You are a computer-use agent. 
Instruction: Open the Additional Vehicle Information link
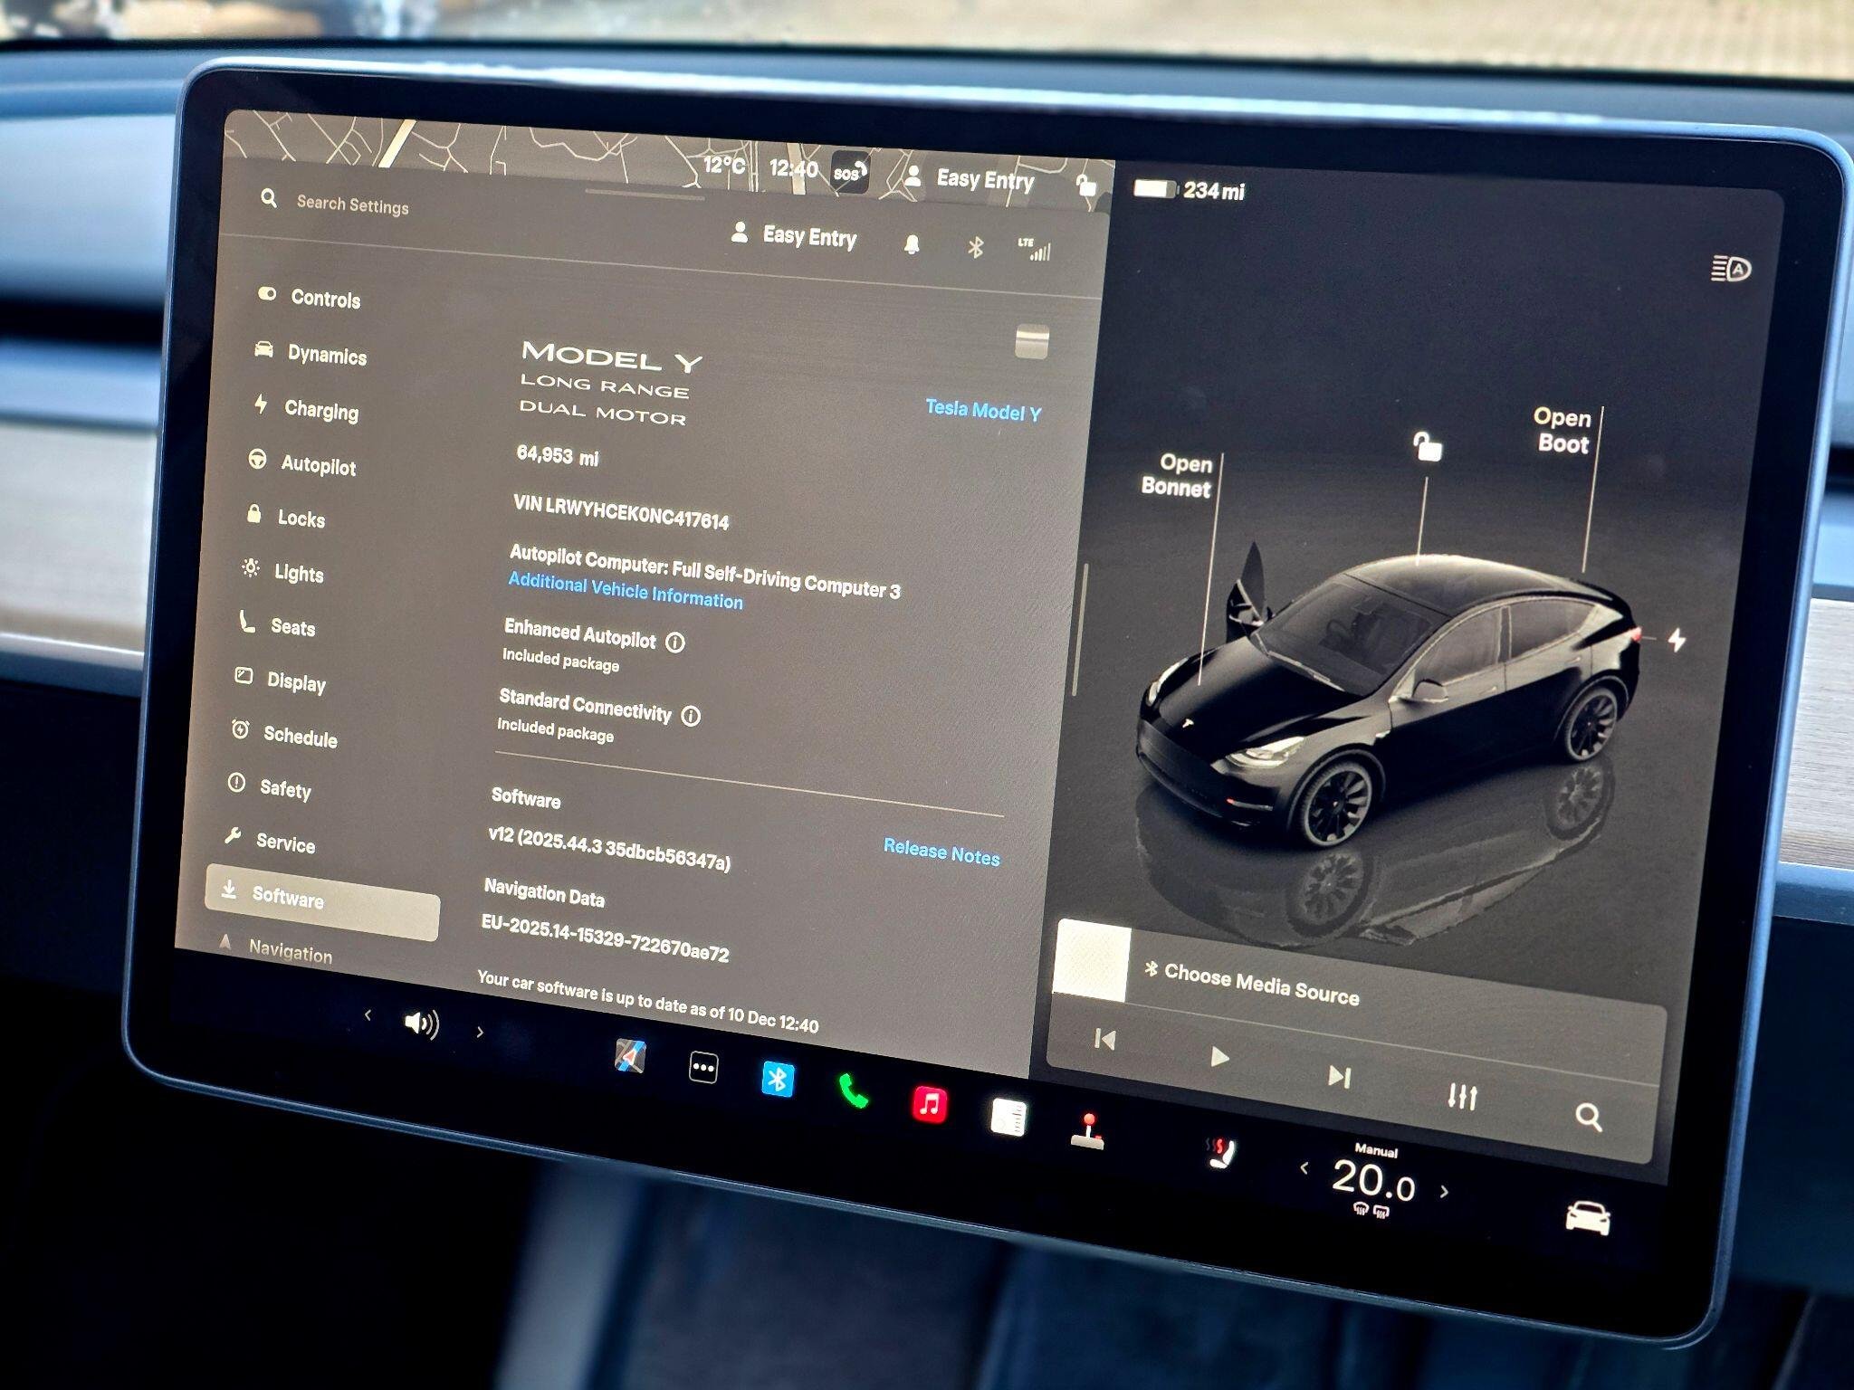(x=625, y=591)
